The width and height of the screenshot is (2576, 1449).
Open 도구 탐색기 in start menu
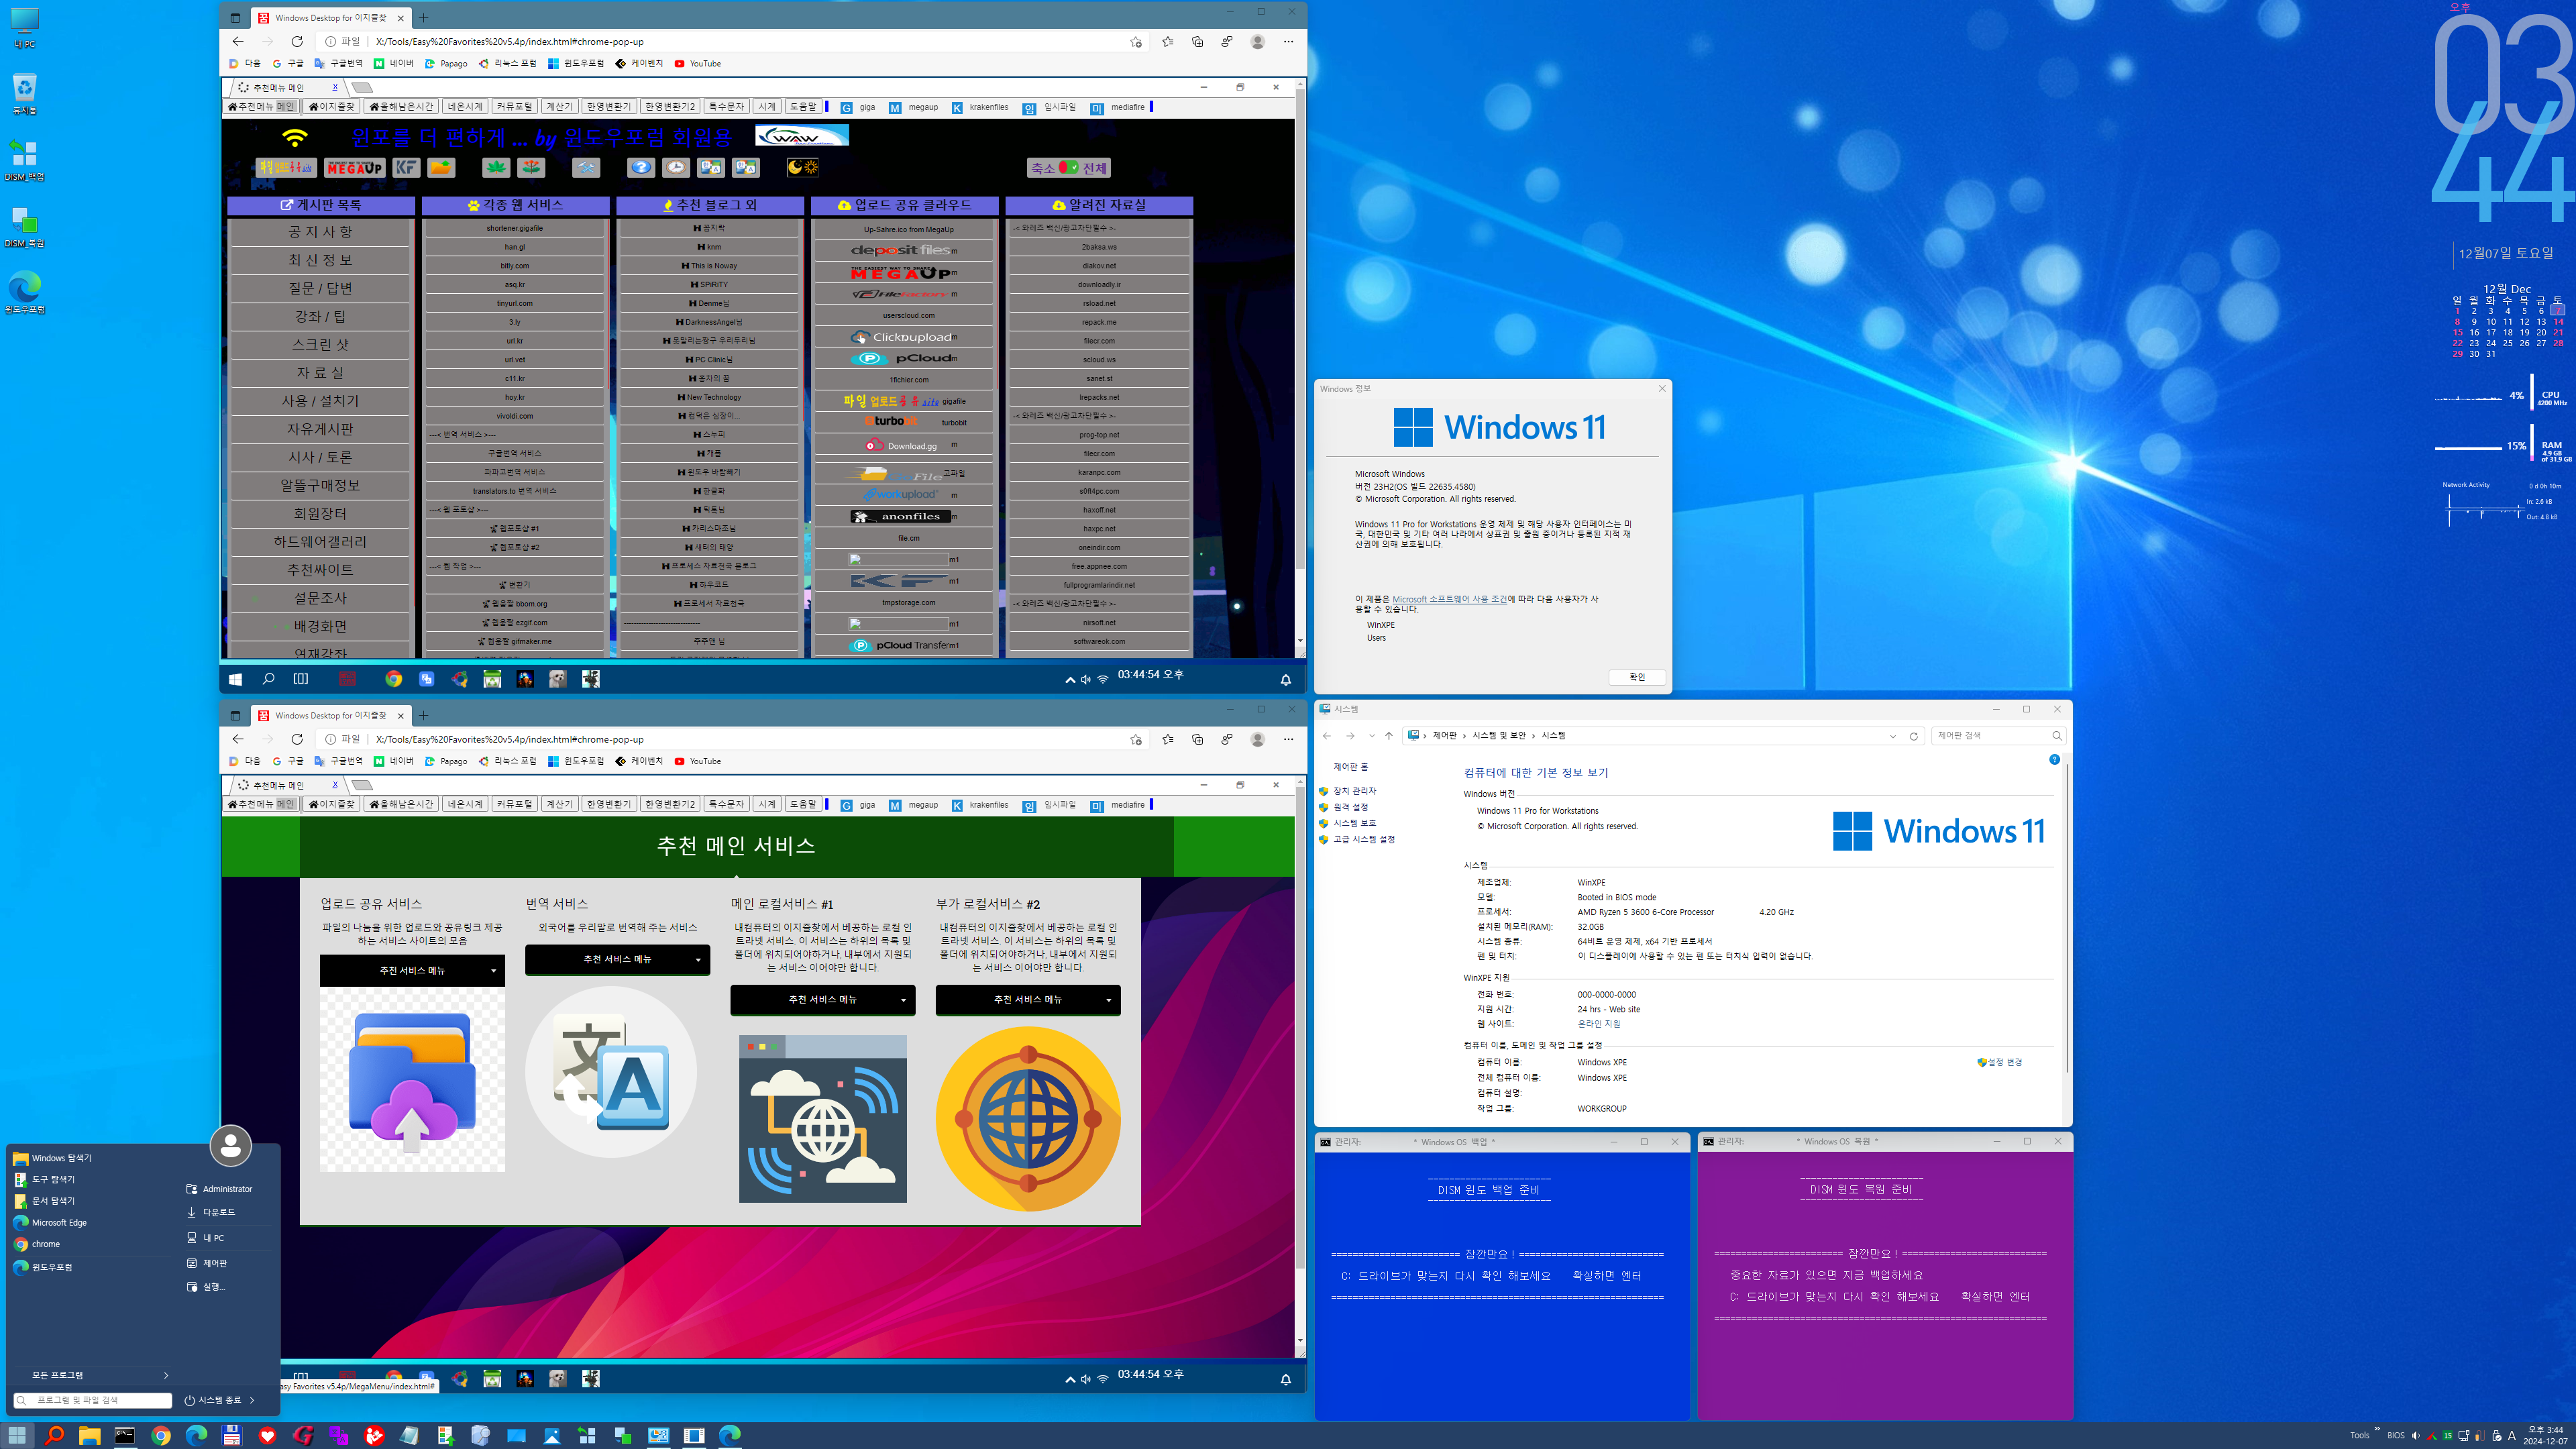coord(44,1180)
